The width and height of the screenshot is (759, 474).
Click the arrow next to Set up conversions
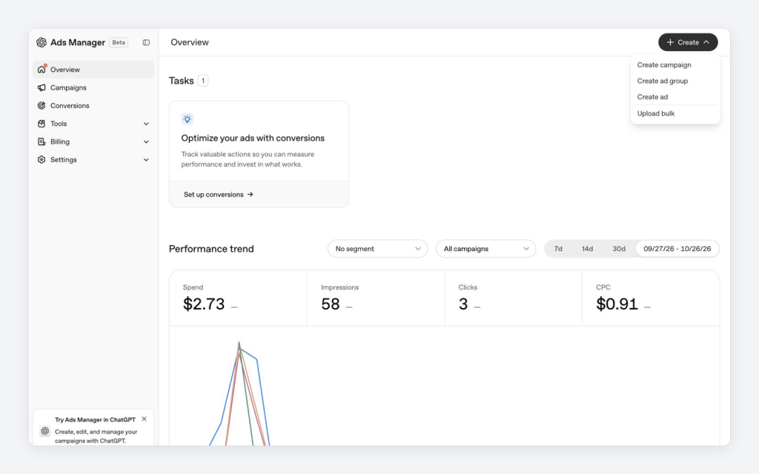(x=251, y=195)
